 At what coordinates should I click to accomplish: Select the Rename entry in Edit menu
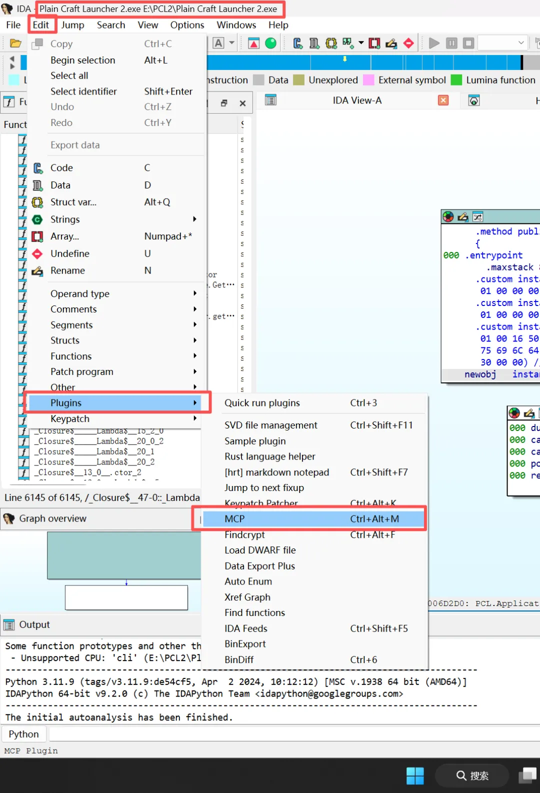point(117,270)
